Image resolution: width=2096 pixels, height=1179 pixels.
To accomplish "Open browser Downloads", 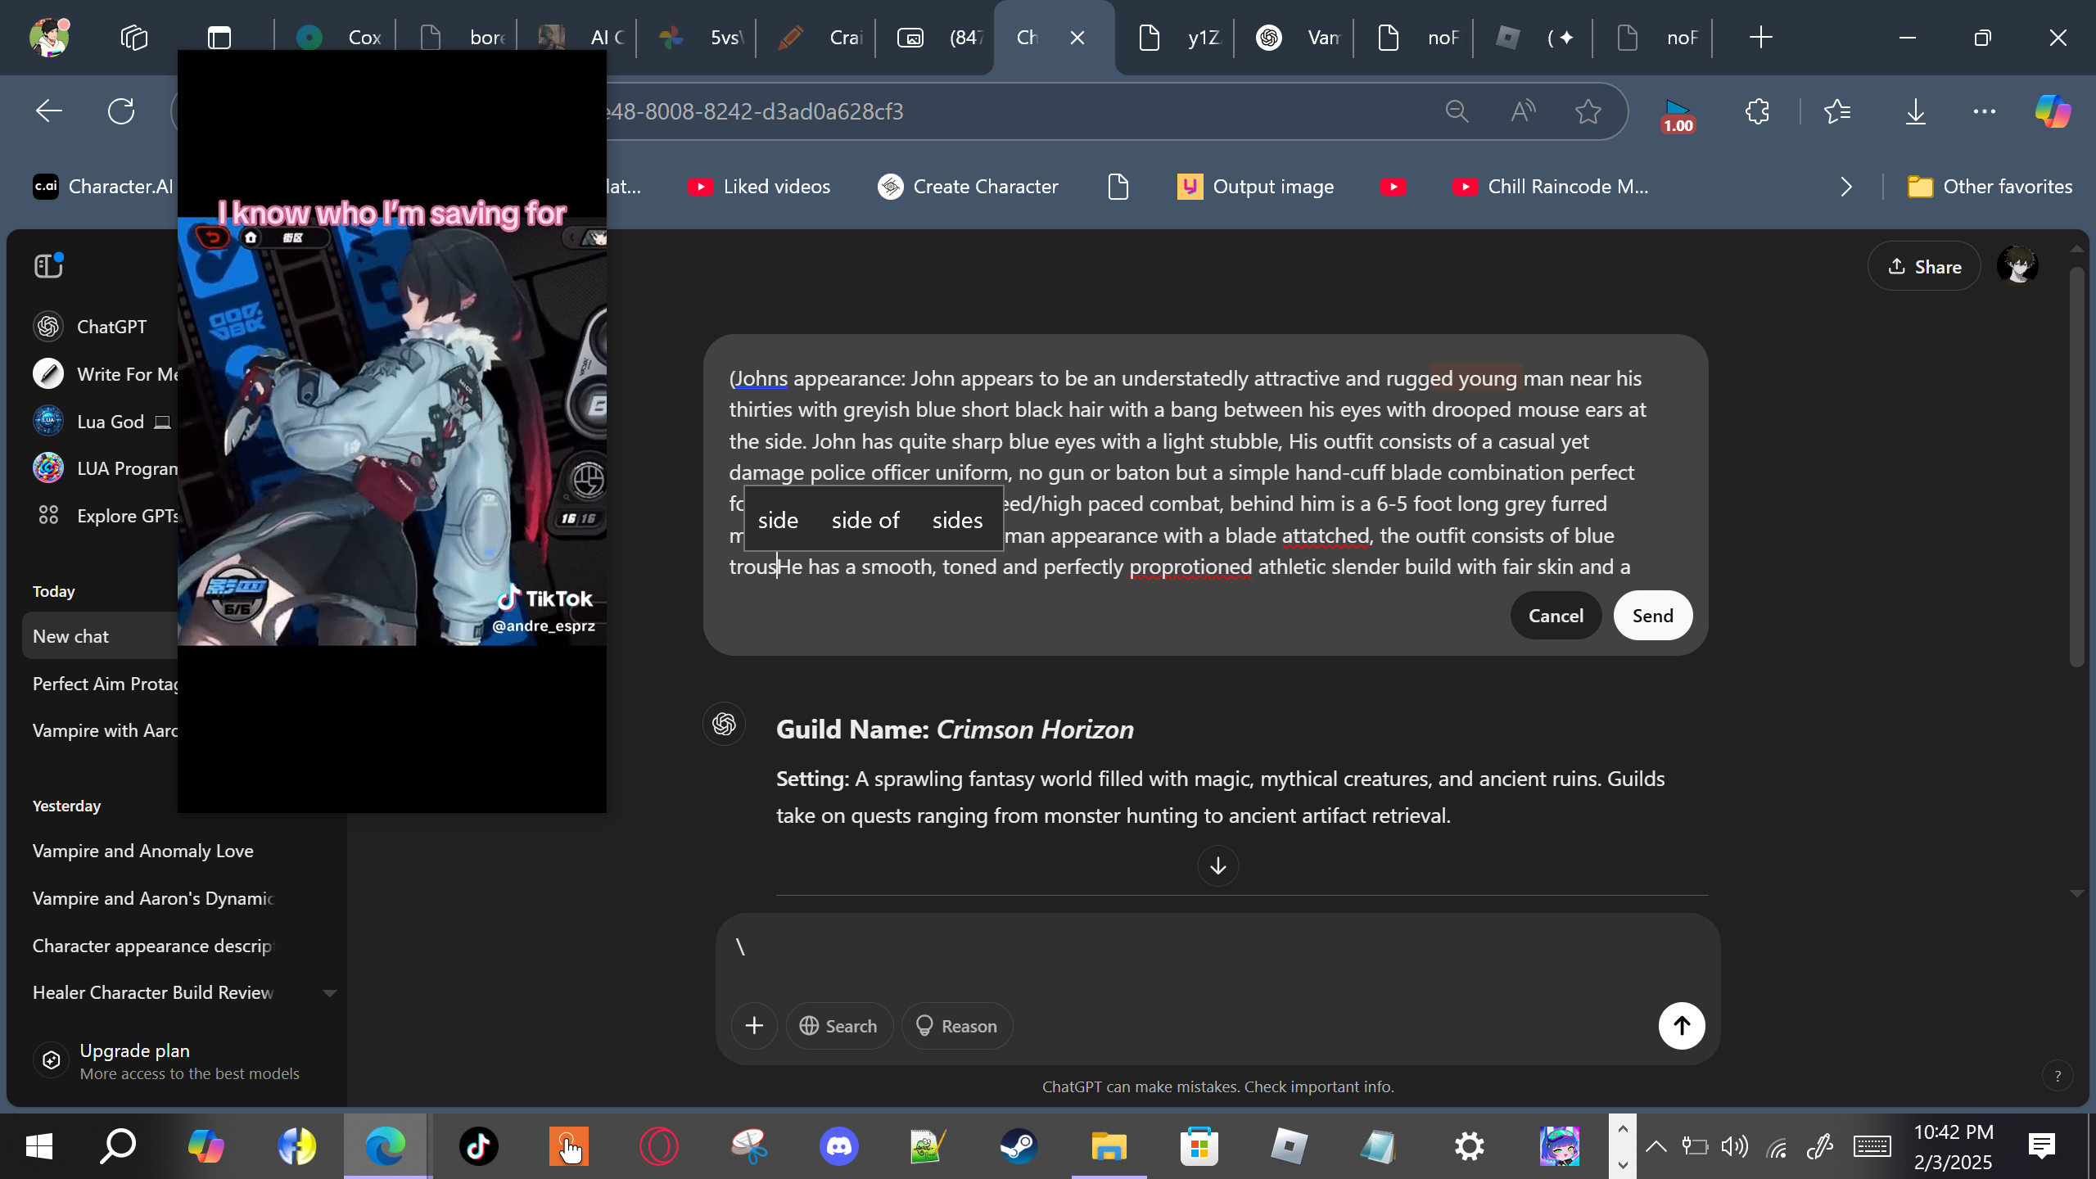I will 1916,111.
